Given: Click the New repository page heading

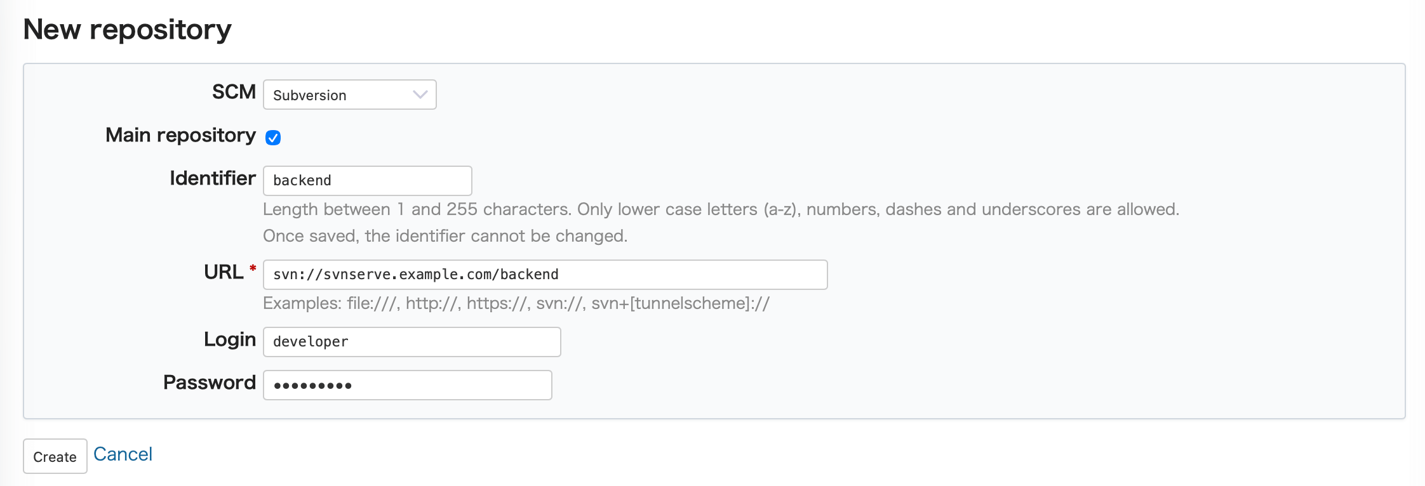Looking at the screenshot, I should pyautogui.click(x=127, y=28).
